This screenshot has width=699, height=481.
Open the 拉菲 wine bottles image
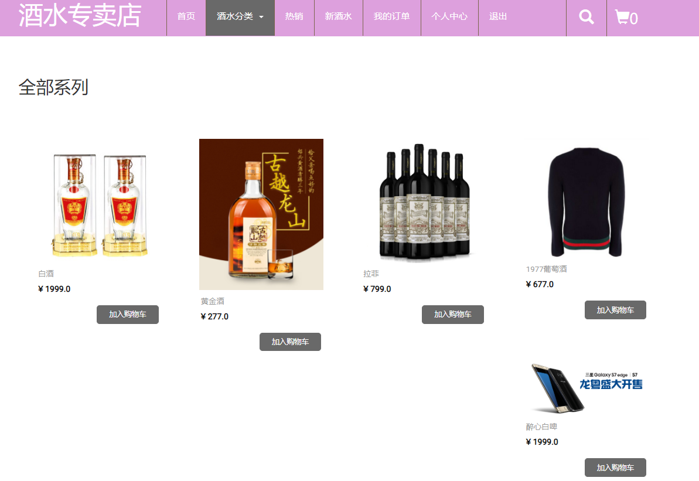click(424, 203)
